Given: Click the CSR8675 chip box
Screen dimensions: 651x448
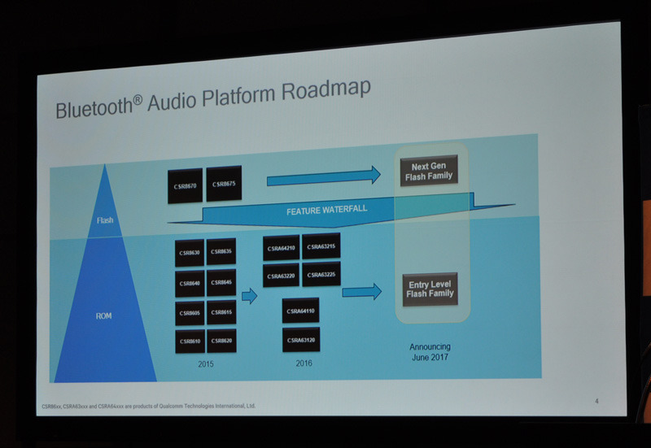Looking at the screenshot, I should pyautogui.click(x=225, y=184).
